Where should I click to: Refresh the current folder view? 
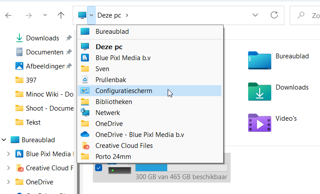tap(274, 15)
